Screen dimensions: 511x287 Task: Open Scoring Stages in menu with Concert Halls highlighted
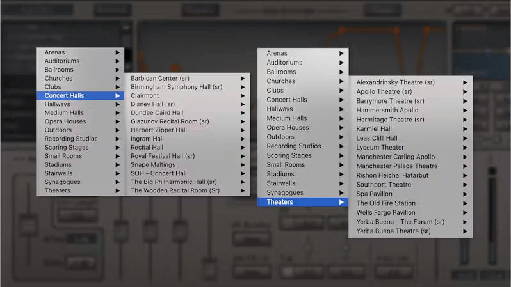81,148
